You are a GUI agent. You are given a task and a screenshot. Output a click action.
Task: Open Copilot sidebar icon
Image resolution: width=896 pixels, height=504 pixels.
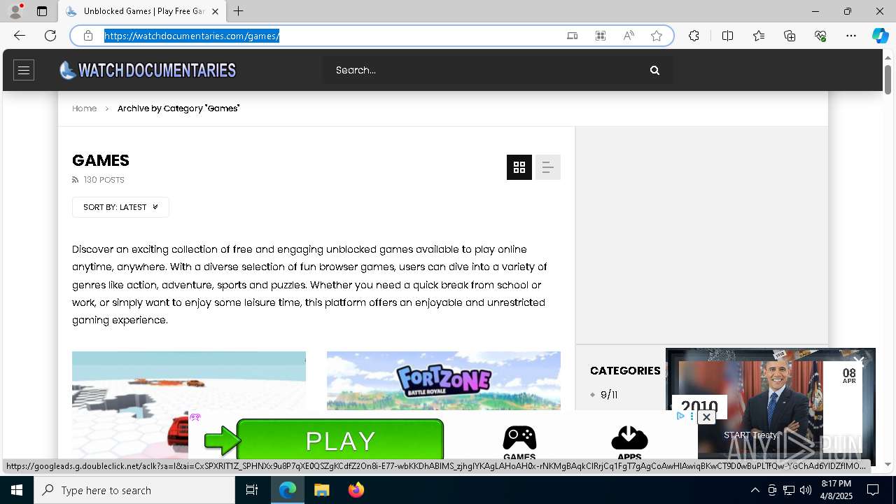pos(880,36)
